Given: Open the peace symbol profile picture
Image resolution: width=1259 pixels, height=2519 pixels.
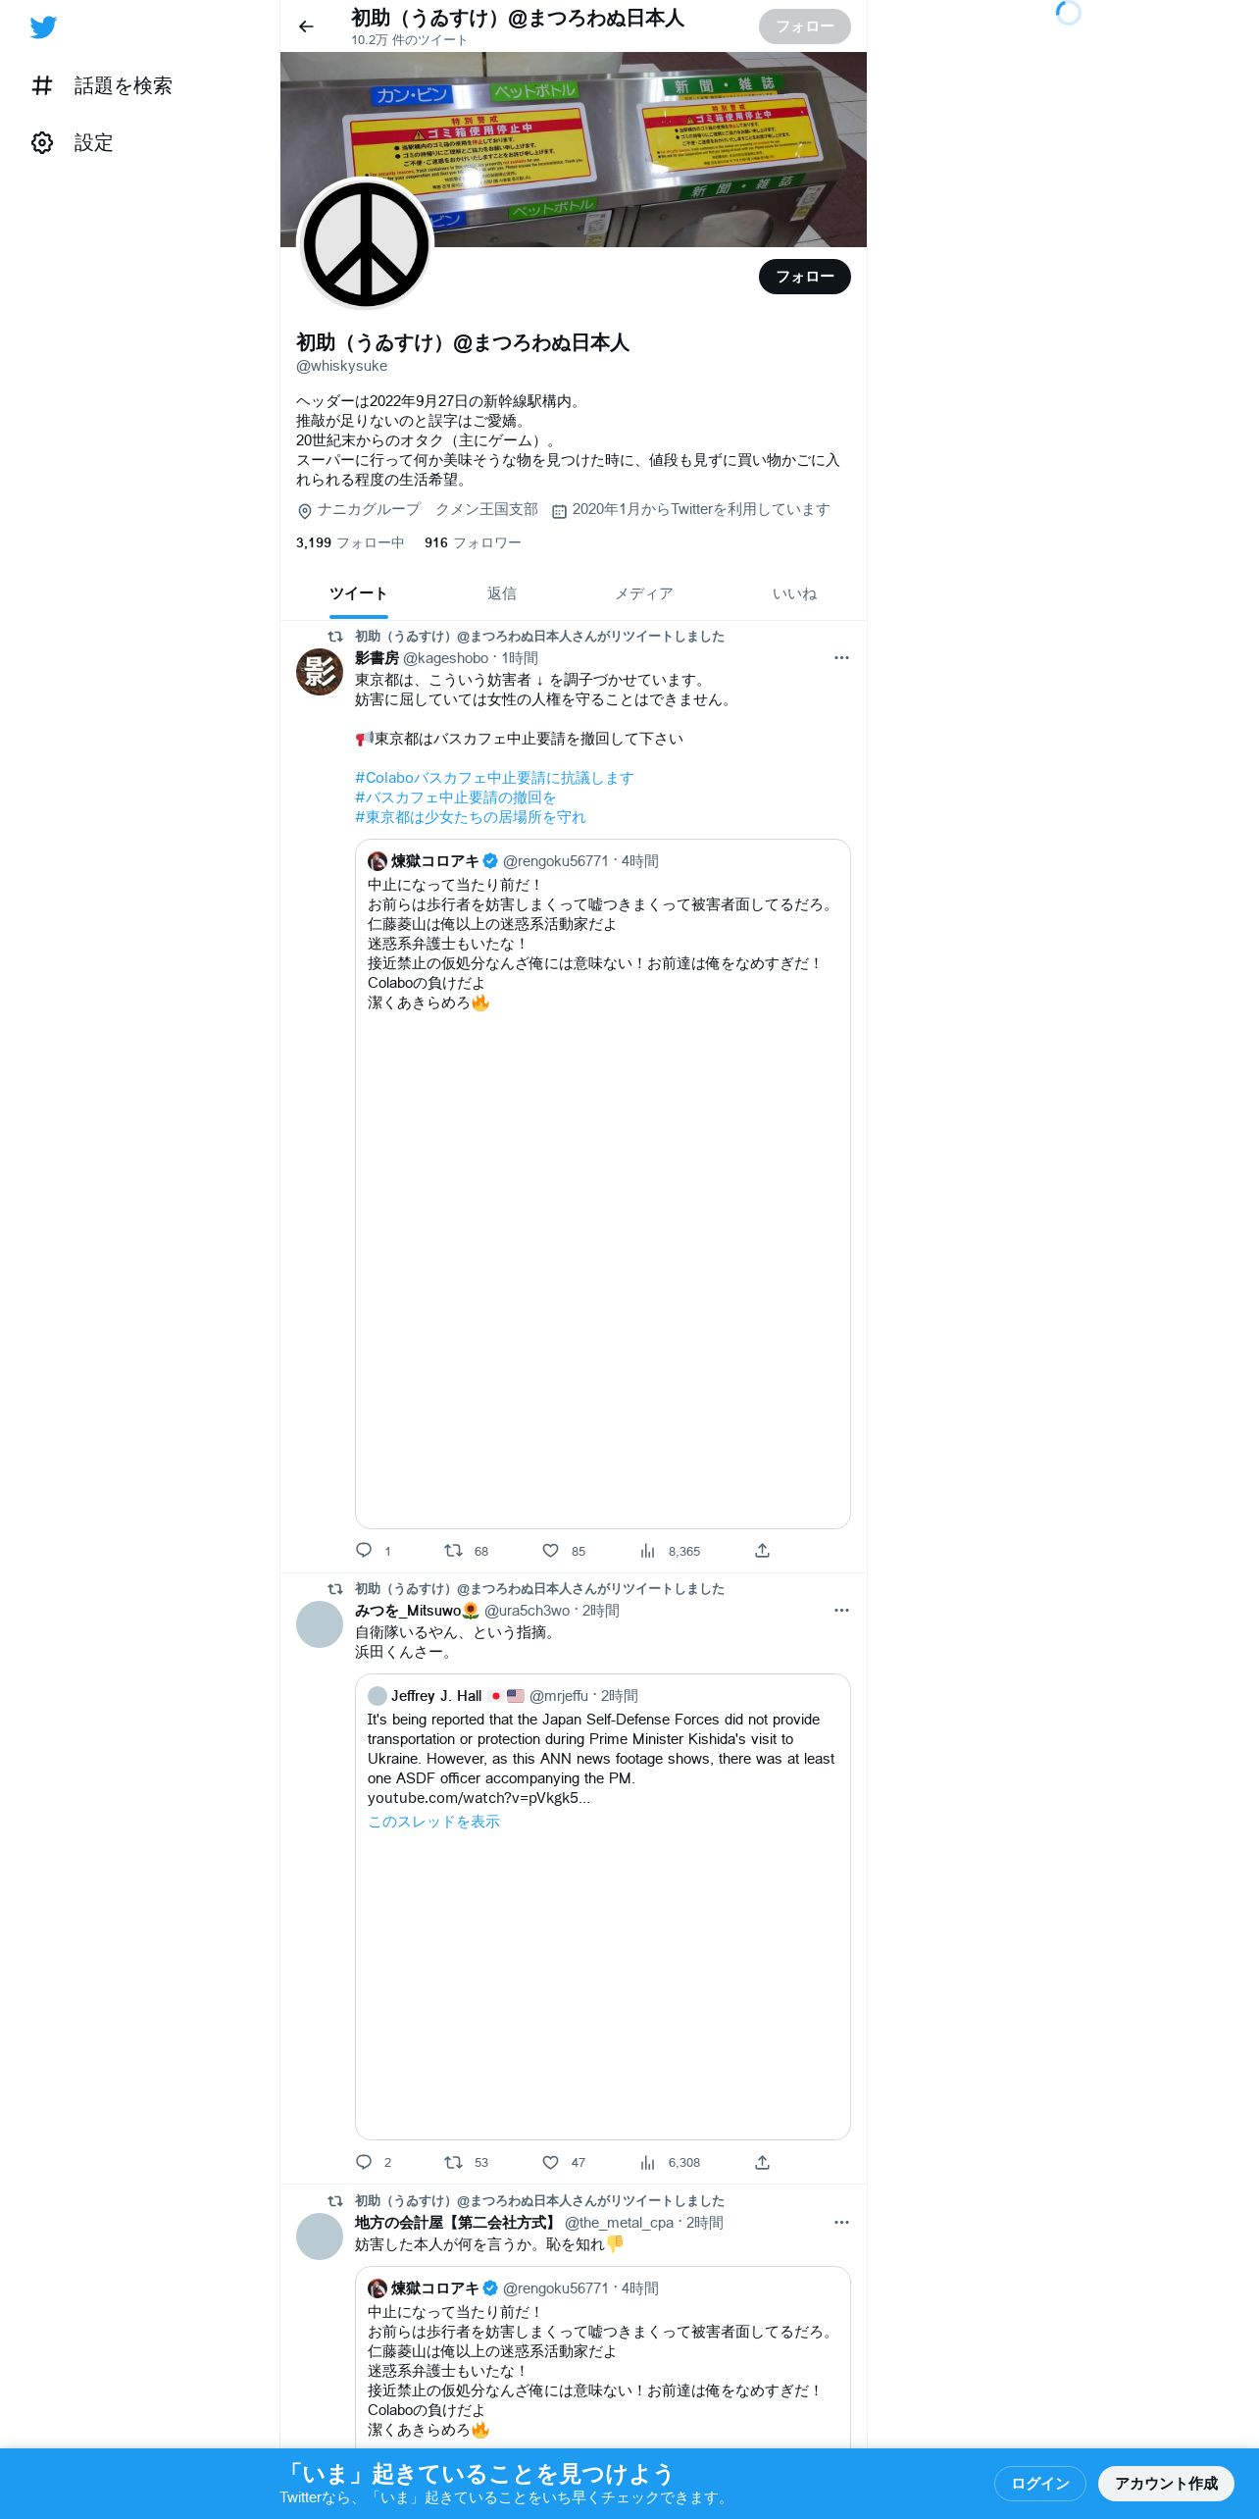Looking at the screenshot, I should [366, 244].
